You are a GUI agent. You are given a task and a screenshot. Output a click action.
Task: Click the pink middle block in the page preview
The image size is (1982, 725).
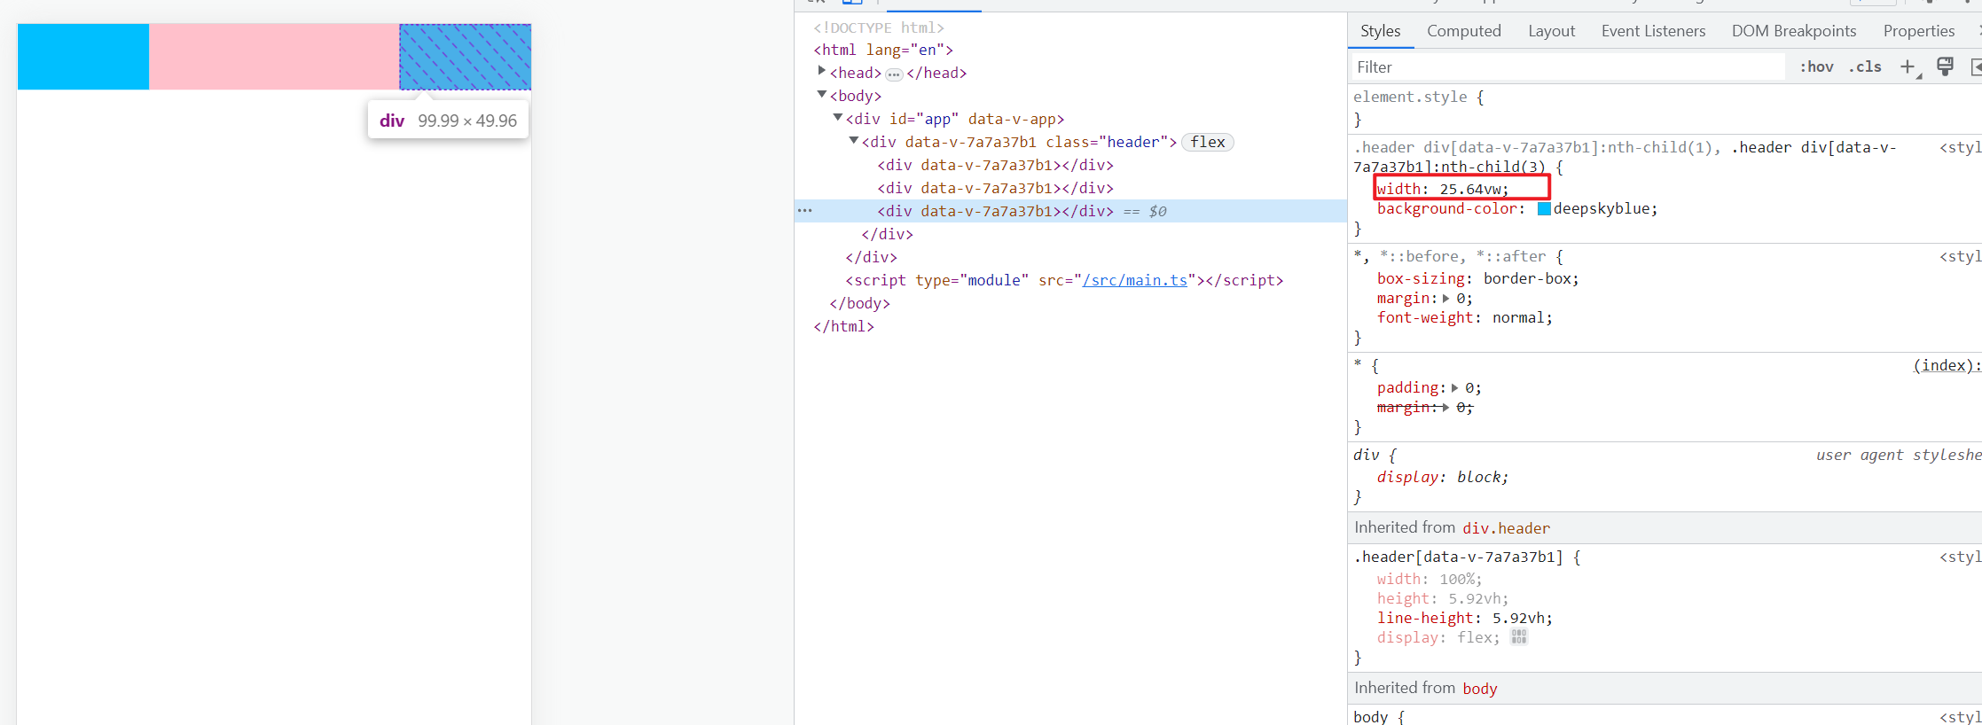274,57
